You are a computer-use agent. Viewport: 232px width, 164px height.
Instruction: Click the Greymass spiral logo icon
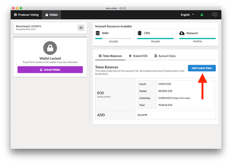214,15
